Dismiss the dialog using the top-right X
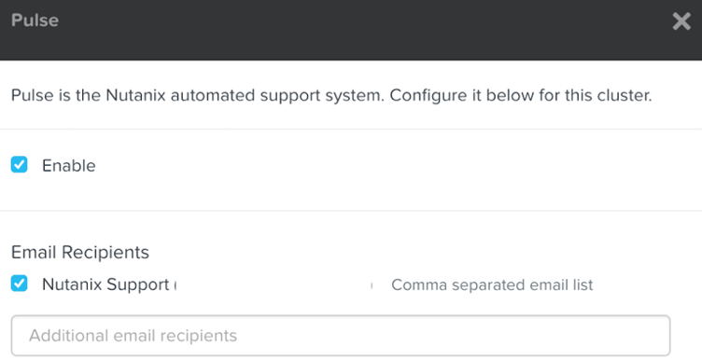The height and width of the screenshot is (360, 702). point(681,21)
